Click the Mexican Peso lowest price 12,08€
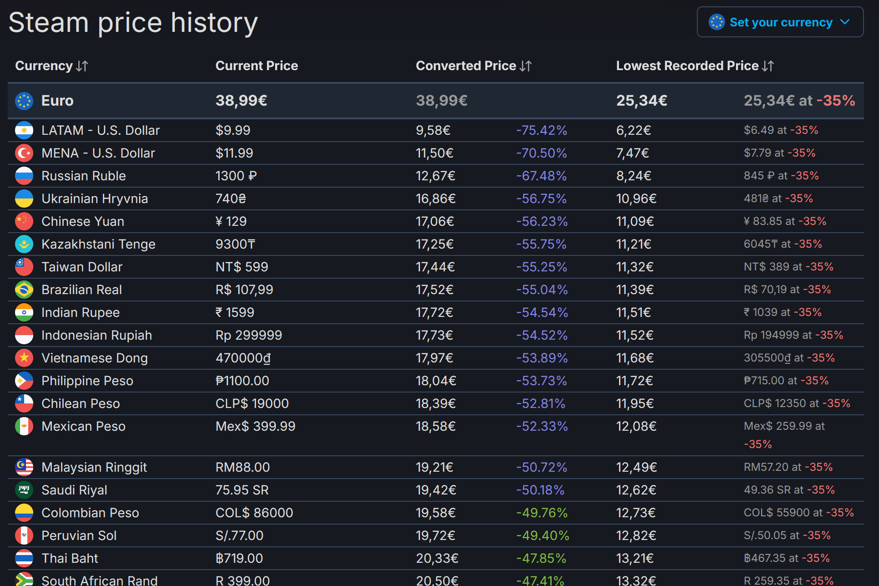Screen dimensions: 879x586 coord(636,426)
